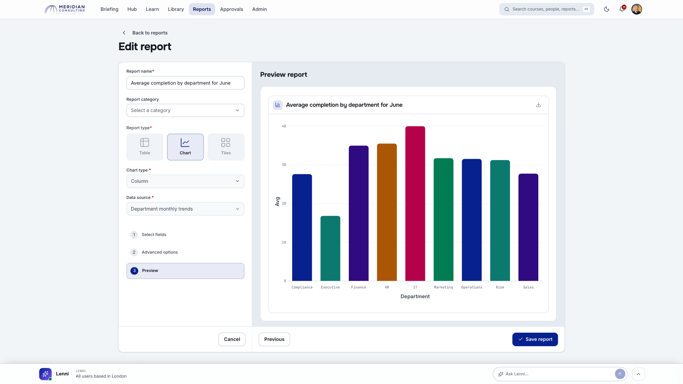Click the Previous button

pyautogui.click(x=274, y=339)
